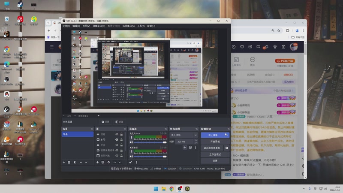The height and width of the screenshot is (193, 343).
Task: Move source up in 源 panel
Action: coord(114,163)
